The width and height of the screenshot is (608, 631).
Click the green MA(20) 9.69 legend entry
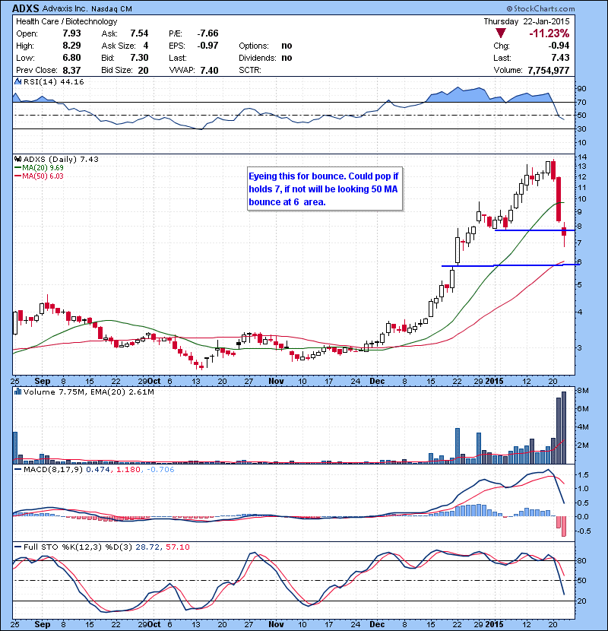click(39, 168)
